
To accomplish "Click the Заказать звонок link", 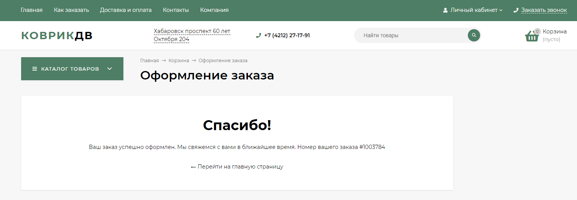I will click(544, 10).
